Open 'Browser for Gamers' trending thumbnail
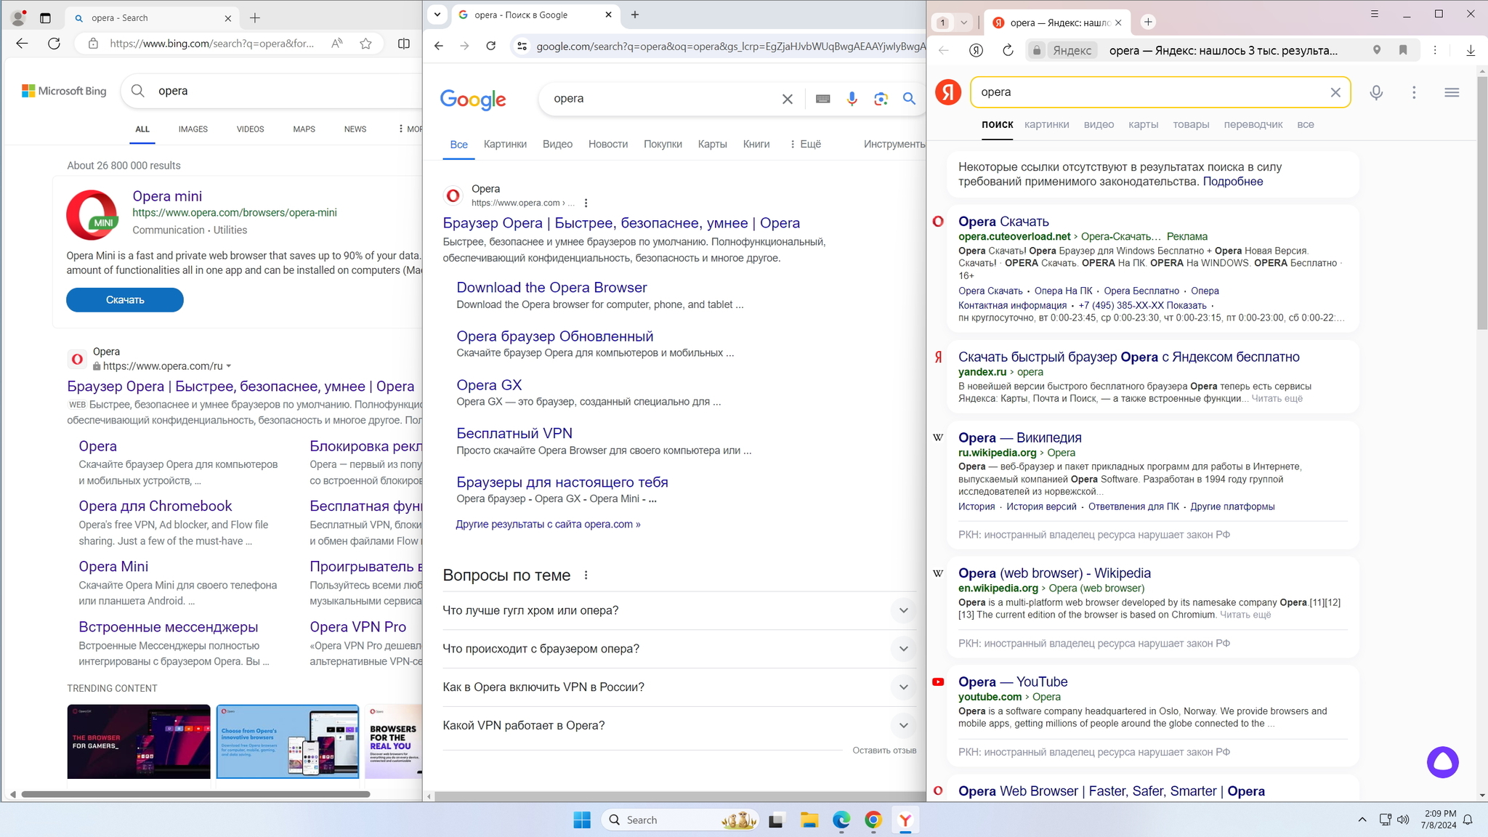The image size is (1488, 837). (138, 741)
